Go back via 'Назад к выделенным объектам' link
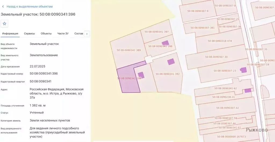This screenshot has width=275, height=142. point(30,6)
